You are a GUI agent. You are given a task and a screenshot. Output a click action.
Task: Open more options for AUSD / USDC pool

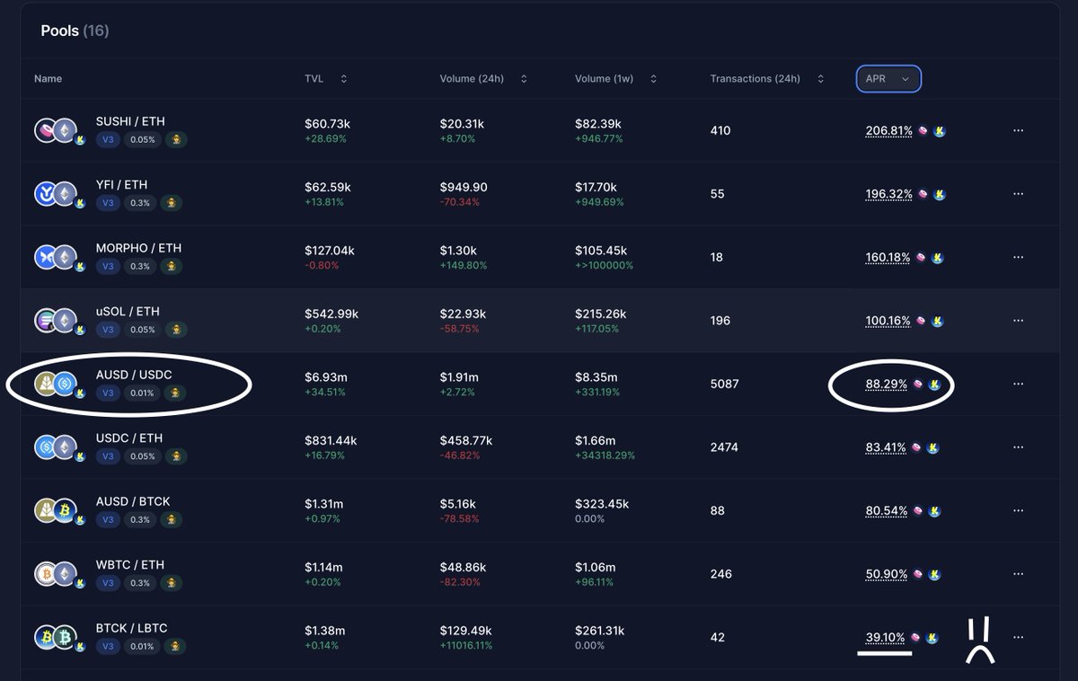tap(1018, 384)
